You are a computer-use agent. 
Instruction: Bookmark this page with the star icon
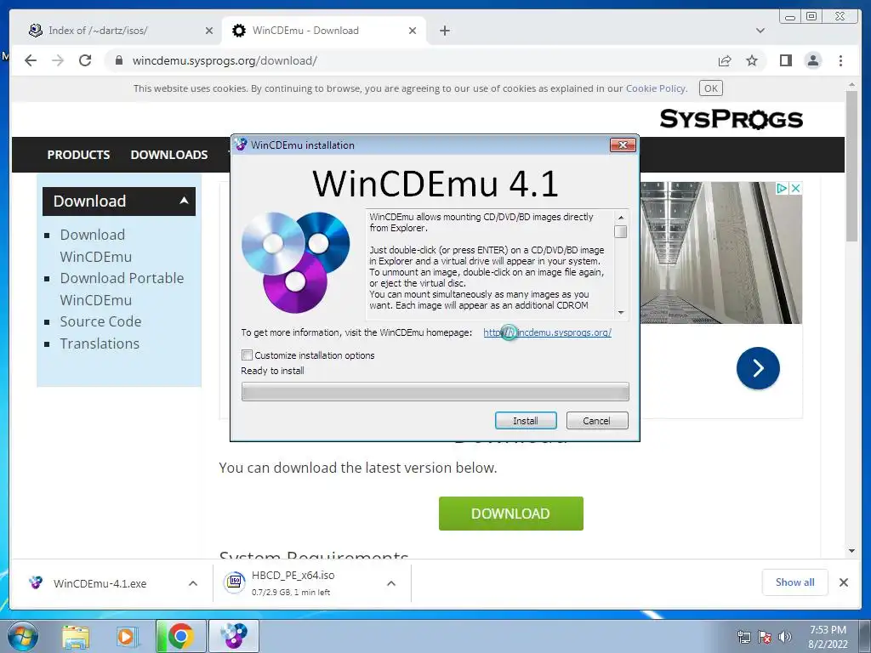click(752, 60)
